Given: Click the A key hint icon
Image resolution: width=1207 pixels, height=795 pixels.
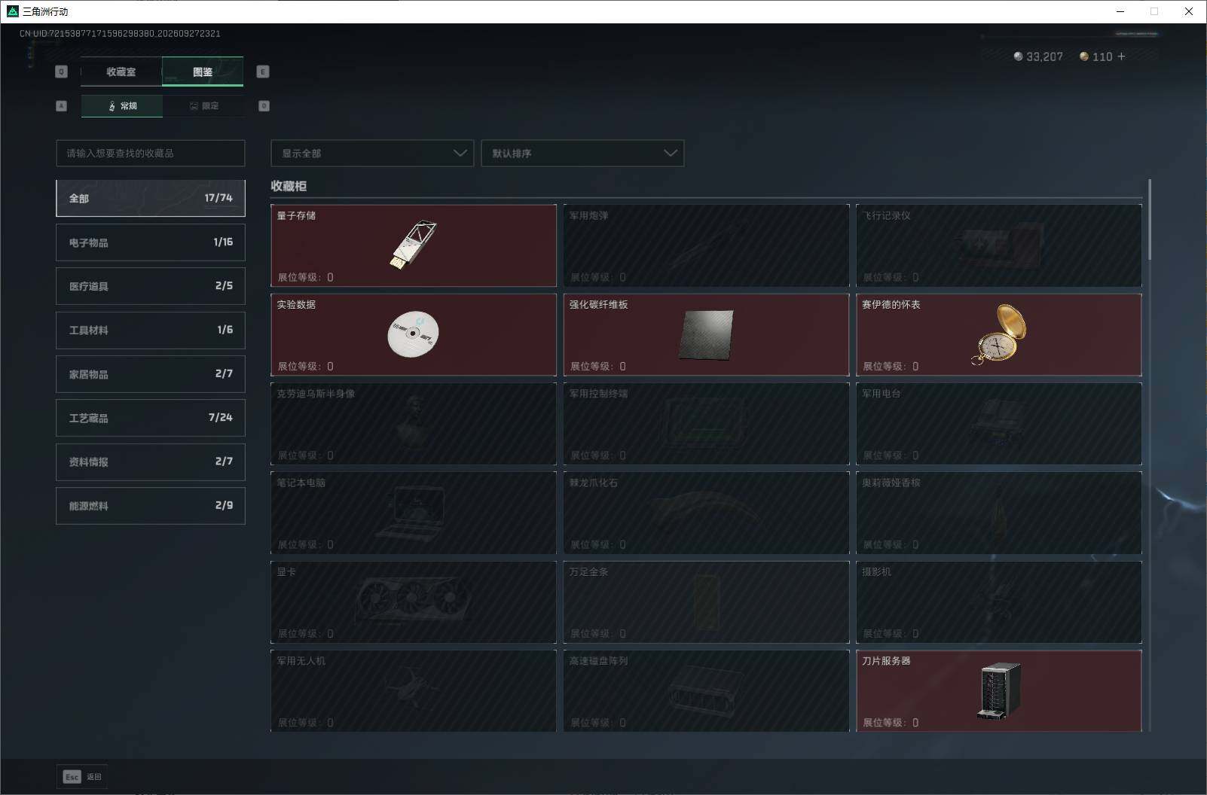Looking at the screenshot, I should [x=62, y=106].
